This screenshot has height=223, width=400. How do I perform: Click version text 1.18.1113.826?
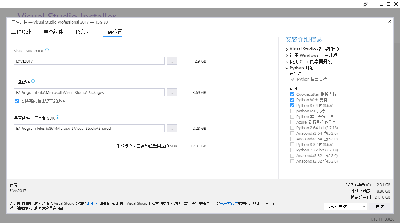[x=382, y=219]
